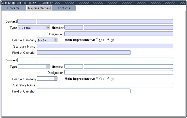The width and height of the screenshot is (187, 118).
Task: Open the empty Head of Company dropdown
Action: coord(47,79)
